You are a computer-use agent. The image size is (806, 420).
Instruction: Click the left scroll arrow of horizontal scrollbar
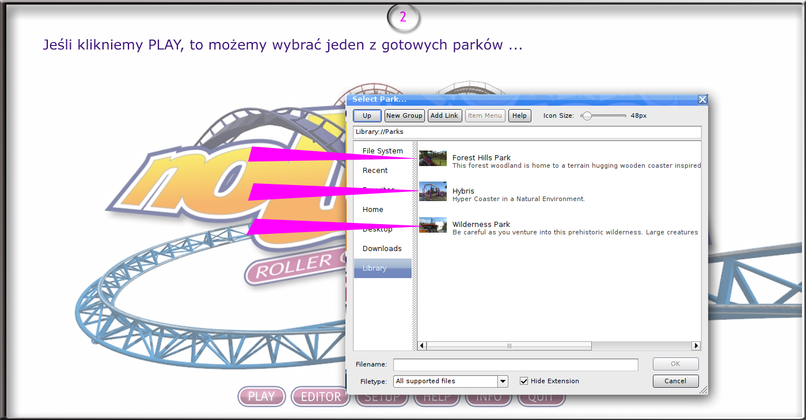[x=422, y=346]
